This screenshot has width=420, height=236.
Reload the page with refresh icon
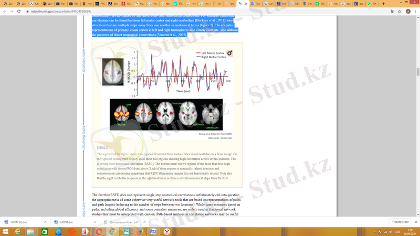coord(19,10)
